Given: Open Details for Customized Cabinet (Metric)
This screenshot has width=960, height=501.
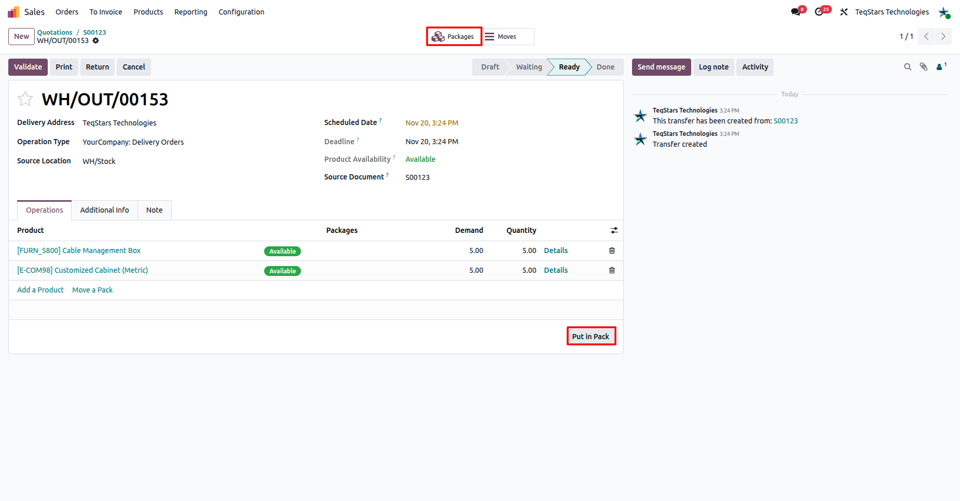Looking at the screenshot, I should click(556, 270).
